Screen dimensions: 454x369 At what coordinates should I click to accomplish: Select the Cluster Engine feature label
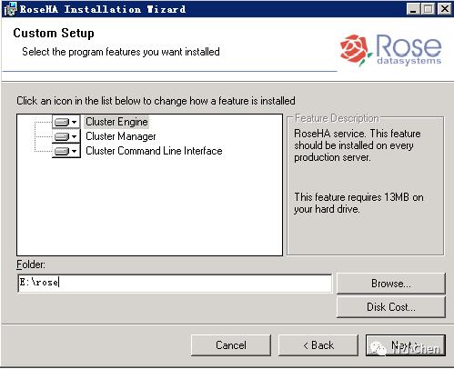[x=116, y=122]
